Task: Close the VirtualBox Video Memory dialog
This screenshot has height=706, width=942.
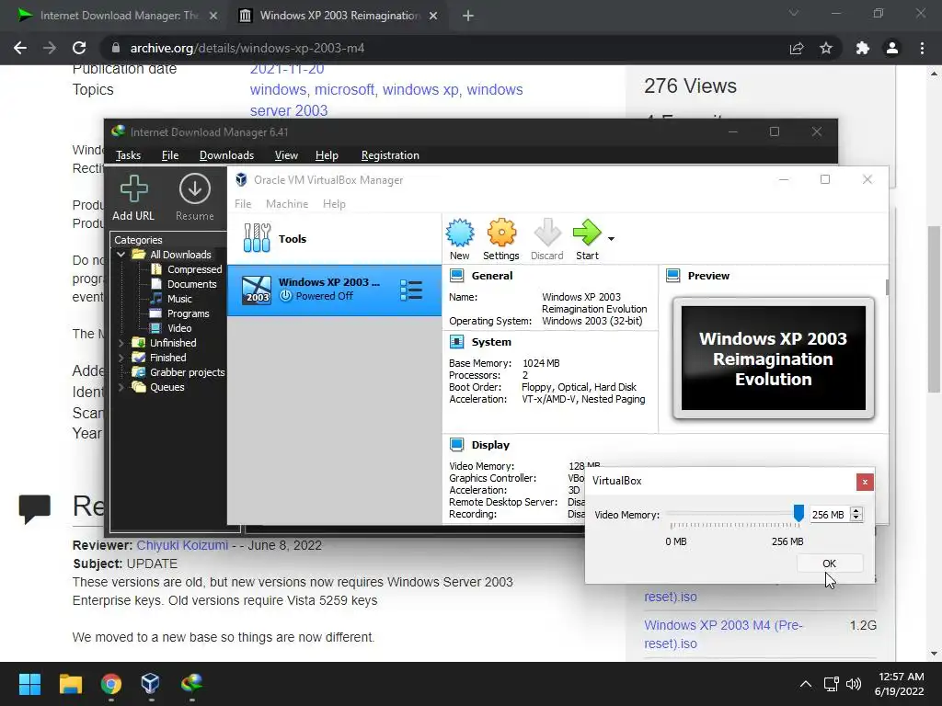Action: click(x=865, y=482)
